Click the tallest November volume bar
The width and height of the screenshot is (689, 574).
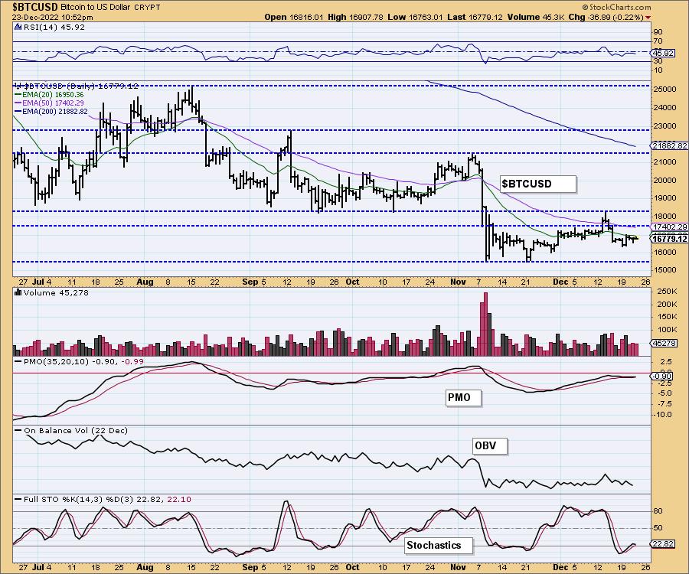485,324
